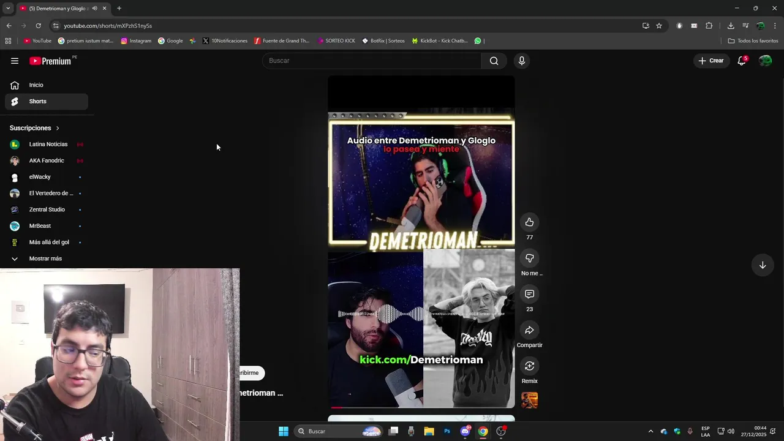Open SORTEO KICK bookmark
Image resolution: width=784 pixels, height=441 pixels.
point(336,41)
